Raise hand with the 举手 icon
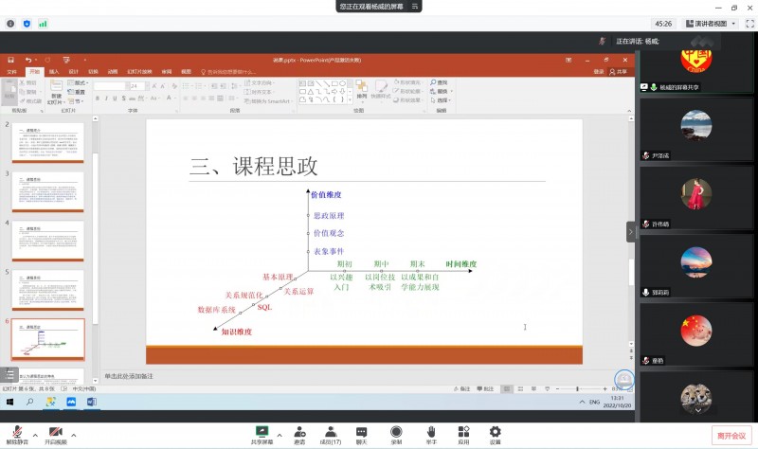This screenshot has width=758, height=449. tap(430, 432)
